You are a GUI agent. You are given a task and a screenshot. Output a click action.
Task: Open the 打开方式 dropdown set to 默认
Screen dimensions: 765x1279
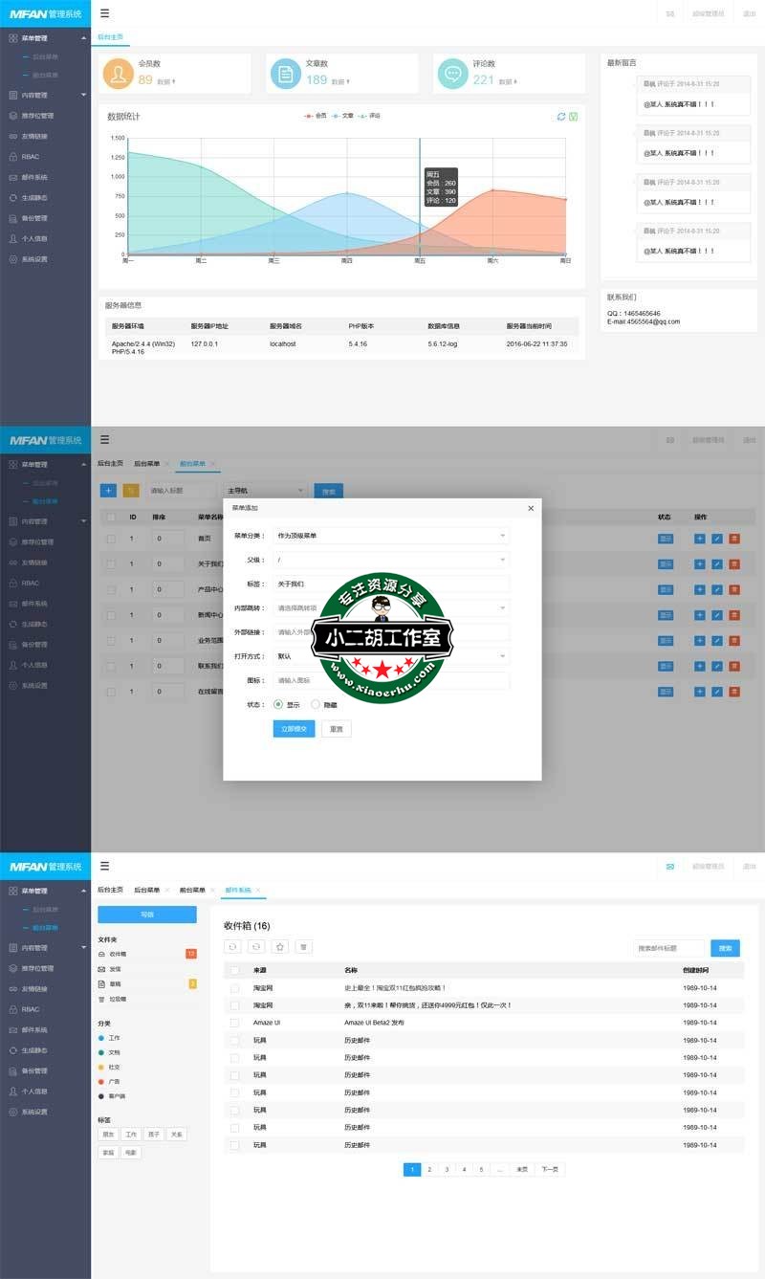(390, 656)
